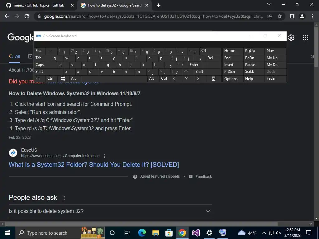Open Google quick settings gear
The image size is (319, 239).
point(291,38)
